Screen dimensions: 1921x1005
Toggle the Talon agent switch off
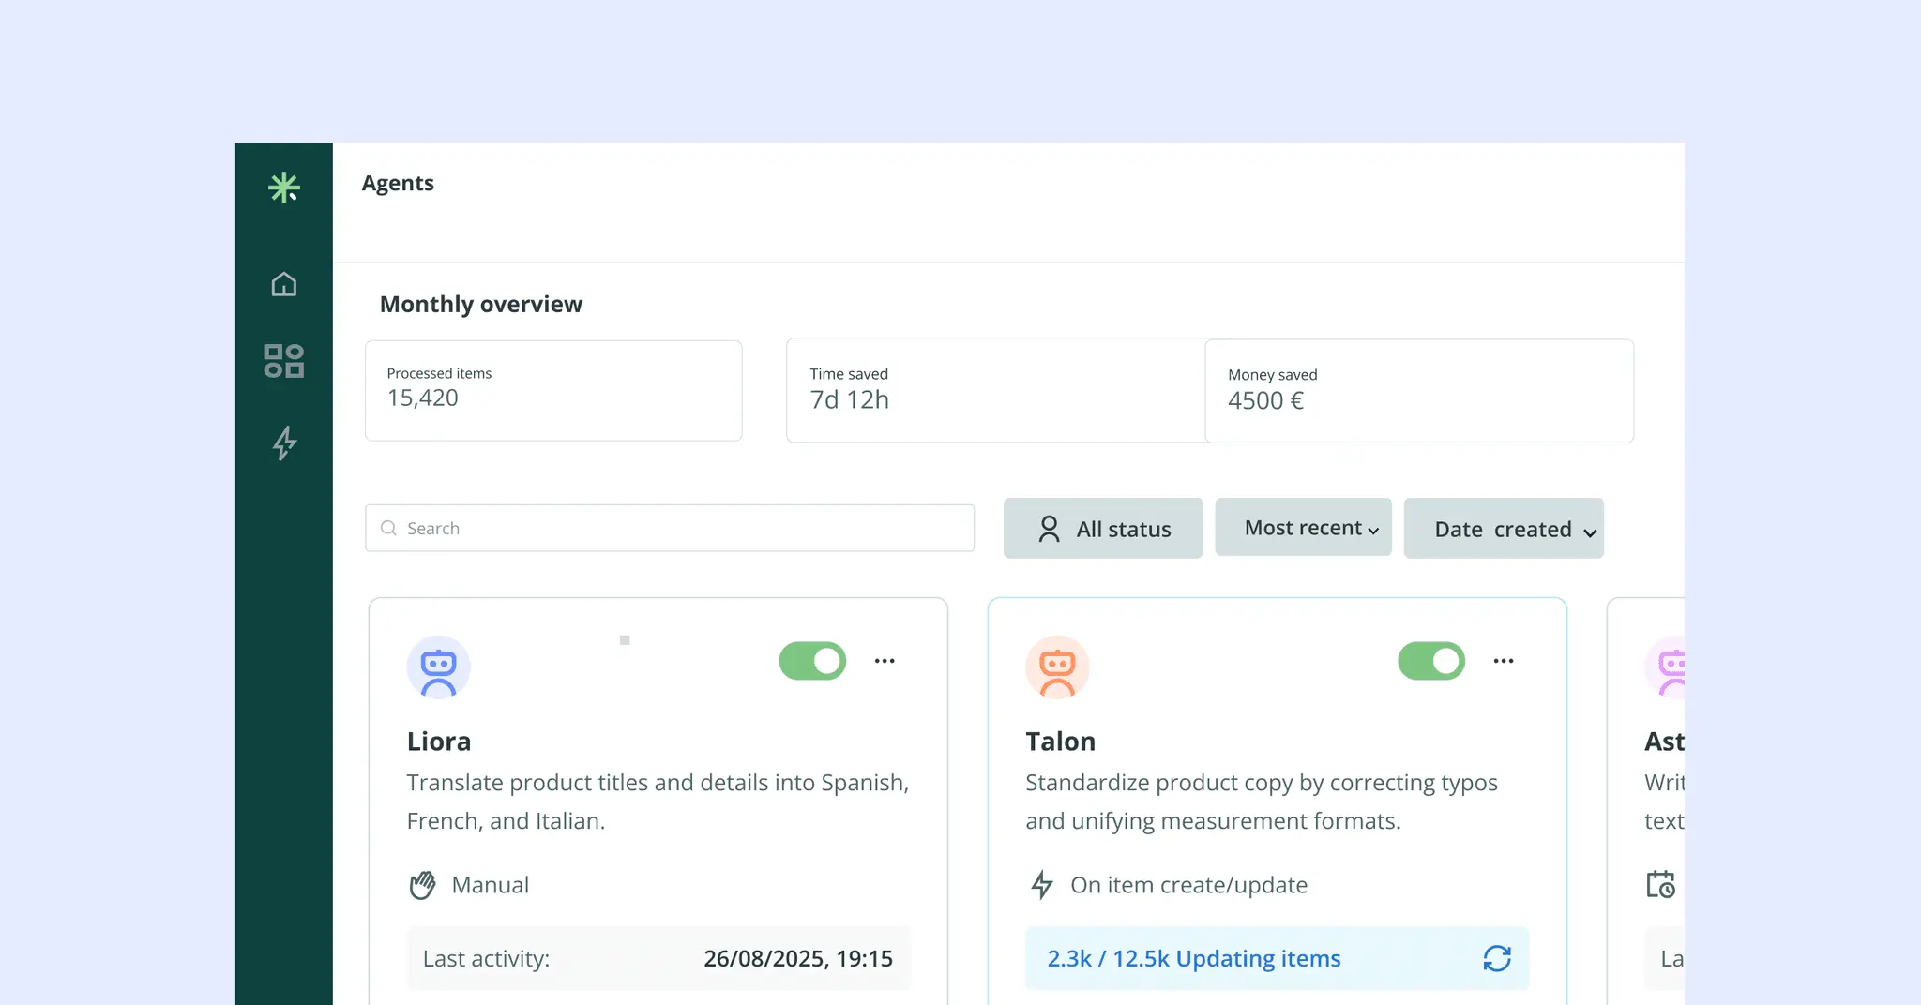(x=1431, y=661)
